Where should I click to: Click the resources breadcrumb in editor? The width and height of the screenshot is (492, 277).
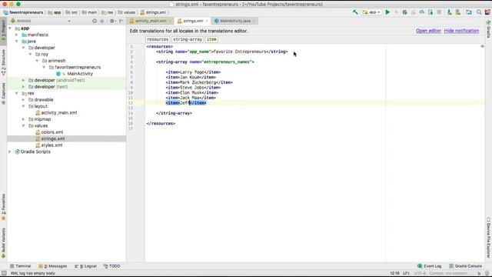point(158,39)
